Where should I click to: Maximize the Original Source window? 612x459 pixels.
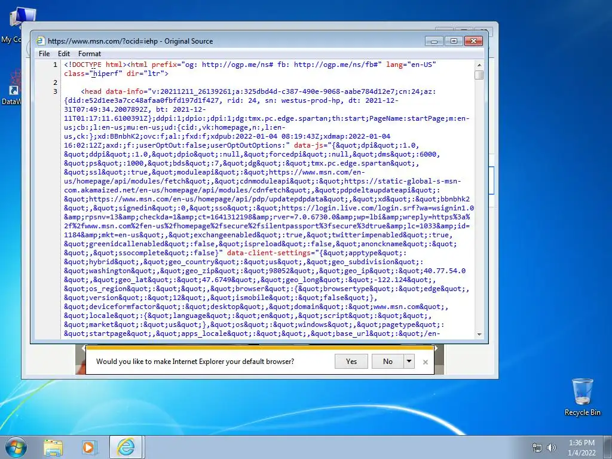coord(454,41)
